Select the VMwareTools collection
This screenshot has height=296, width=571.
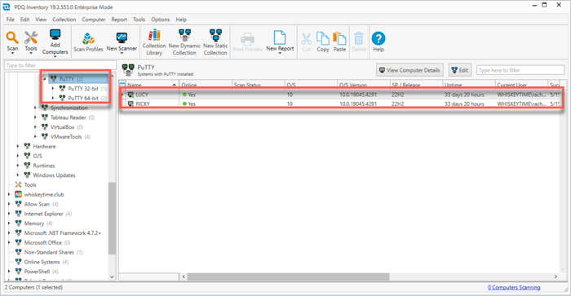(65, 137)
